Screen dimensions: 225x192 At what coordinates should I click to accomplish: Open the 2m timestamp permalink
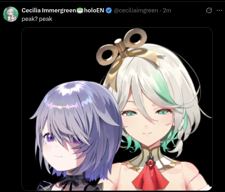click(x=167, y=11)
